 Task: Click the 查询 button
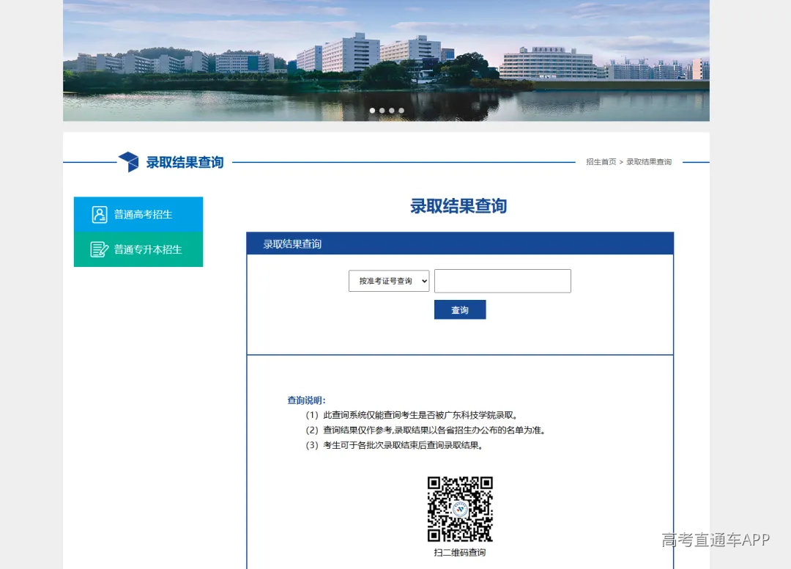(x=460, y=309)
